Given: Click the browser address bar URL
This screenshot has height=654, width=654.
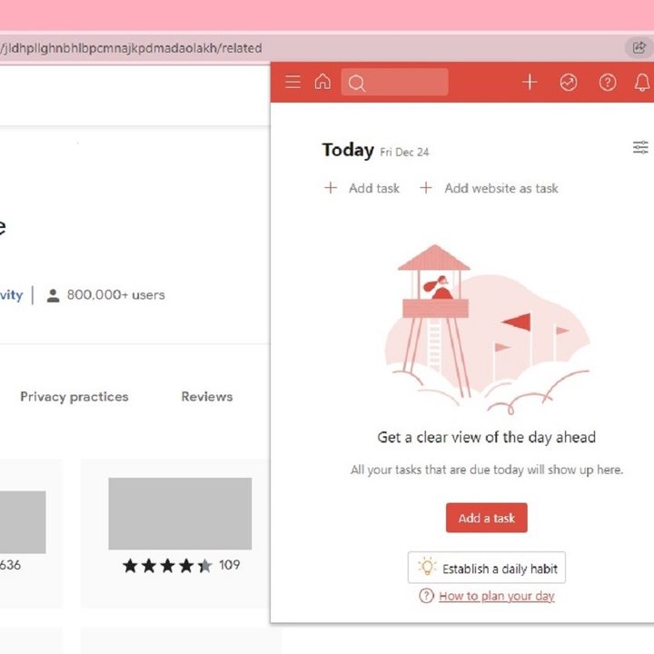Looking at the screenshot, I should pyautogui.click(x=131, y=48).
